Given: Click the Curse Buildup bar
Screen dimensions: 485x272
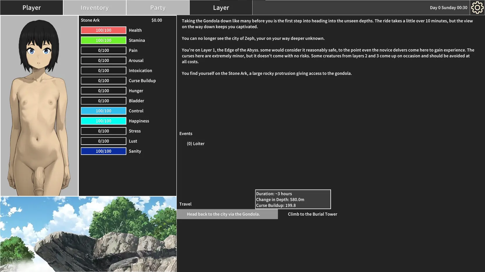Looking at the screenshot, I should tap(103, 81).
